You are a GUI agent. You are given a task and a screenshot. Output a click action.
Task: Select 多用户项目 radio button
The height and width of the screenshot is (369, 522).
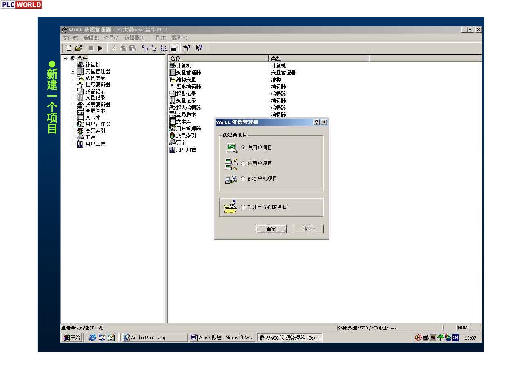(243, 163)
